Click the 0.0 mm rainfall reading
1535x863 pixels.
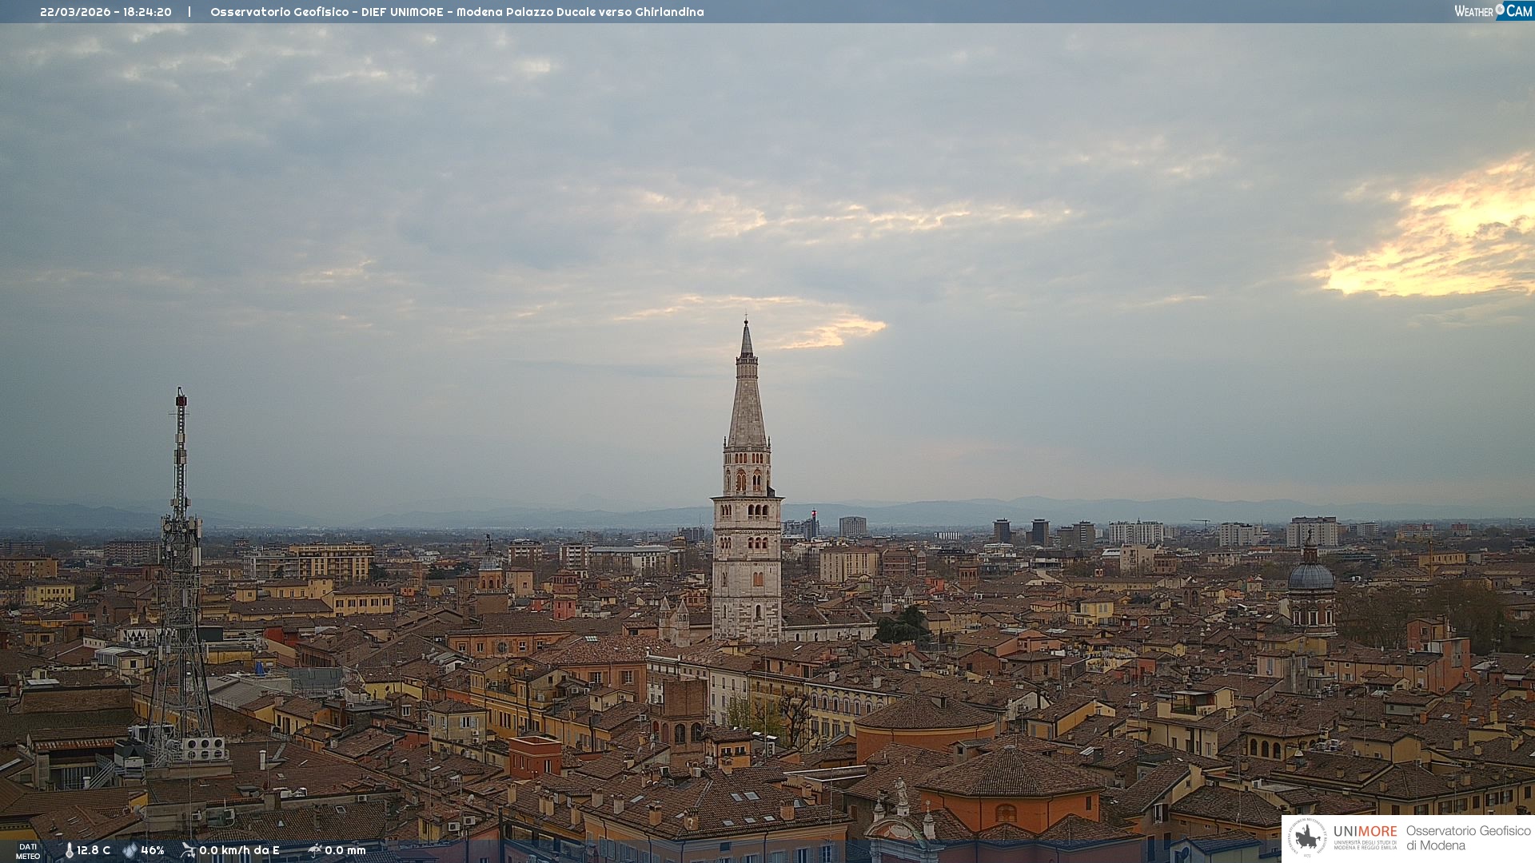[x=345, y=850]
